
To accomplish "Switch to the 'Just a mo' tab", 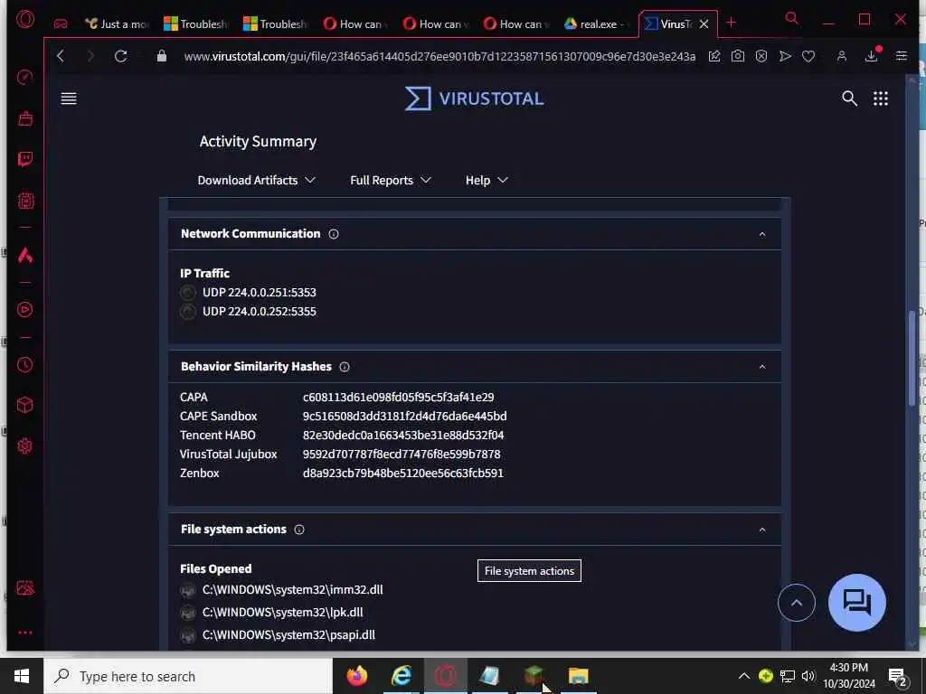I will (117, 24).
